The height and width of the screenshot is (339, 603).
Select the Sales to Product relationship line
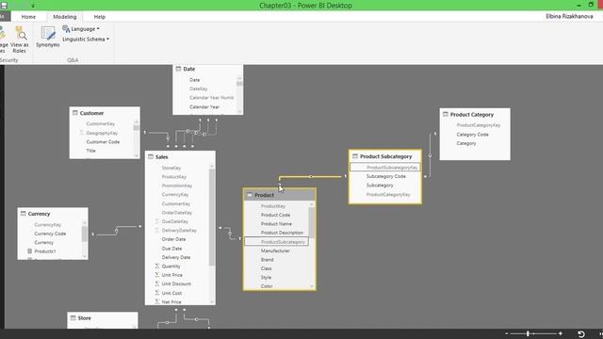tap(230, 234)
